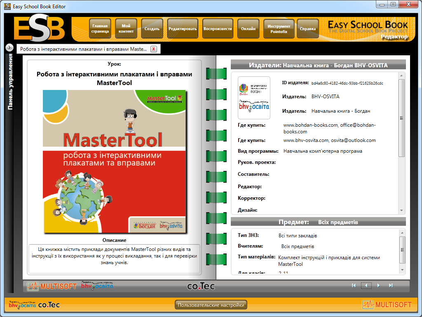Click the Создать menu button

152,28
